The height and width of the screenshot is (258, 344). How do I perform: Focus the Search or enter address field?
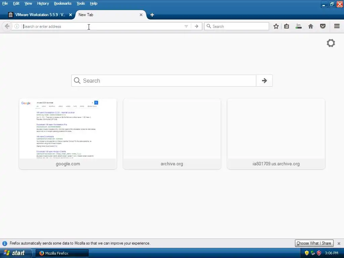pos(103,26)
